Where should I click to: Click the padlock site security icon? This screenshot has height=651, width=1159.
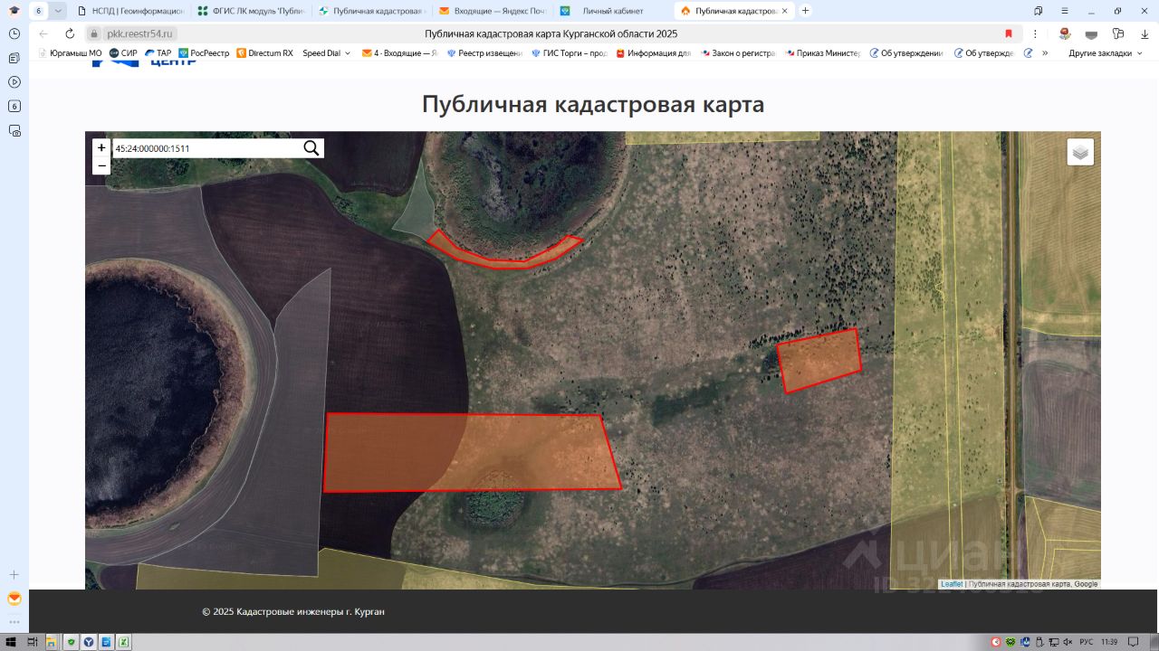pyautogui.click(x=93, y=33)
